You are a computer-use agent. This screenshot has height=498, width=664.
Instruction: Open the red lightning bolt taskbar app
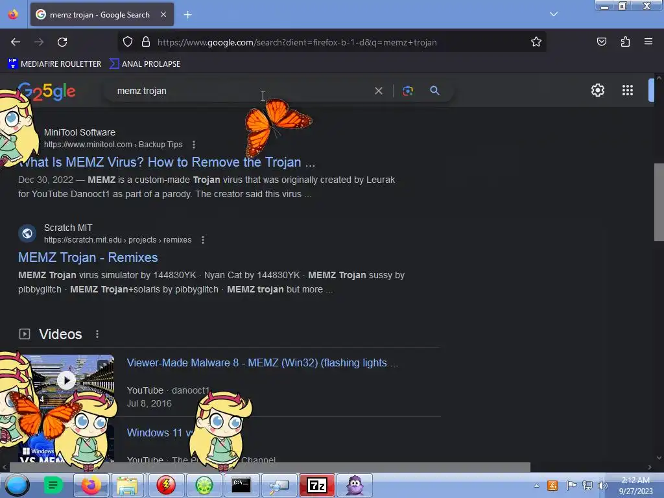click(x=166, y=485)
